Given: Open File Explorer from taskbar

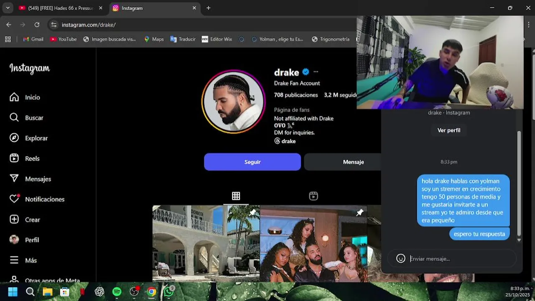Looking at the screenshot, I should pyautogui.click(x=47, y=291).
